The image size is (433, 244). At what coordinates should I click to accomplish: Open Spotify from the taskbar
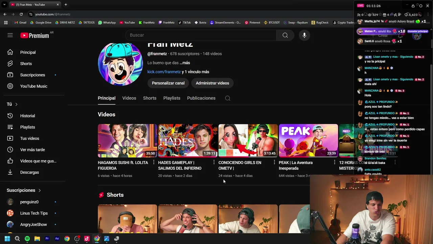click(x=27, y=239)
